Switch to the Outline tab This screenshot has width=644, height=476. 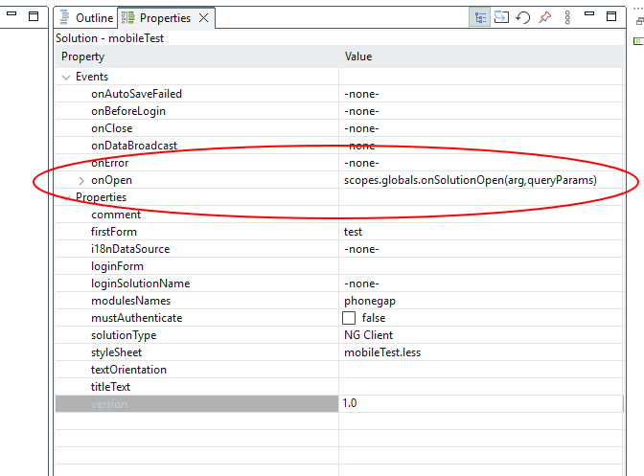pyautogui.click(x=94, y=18)
